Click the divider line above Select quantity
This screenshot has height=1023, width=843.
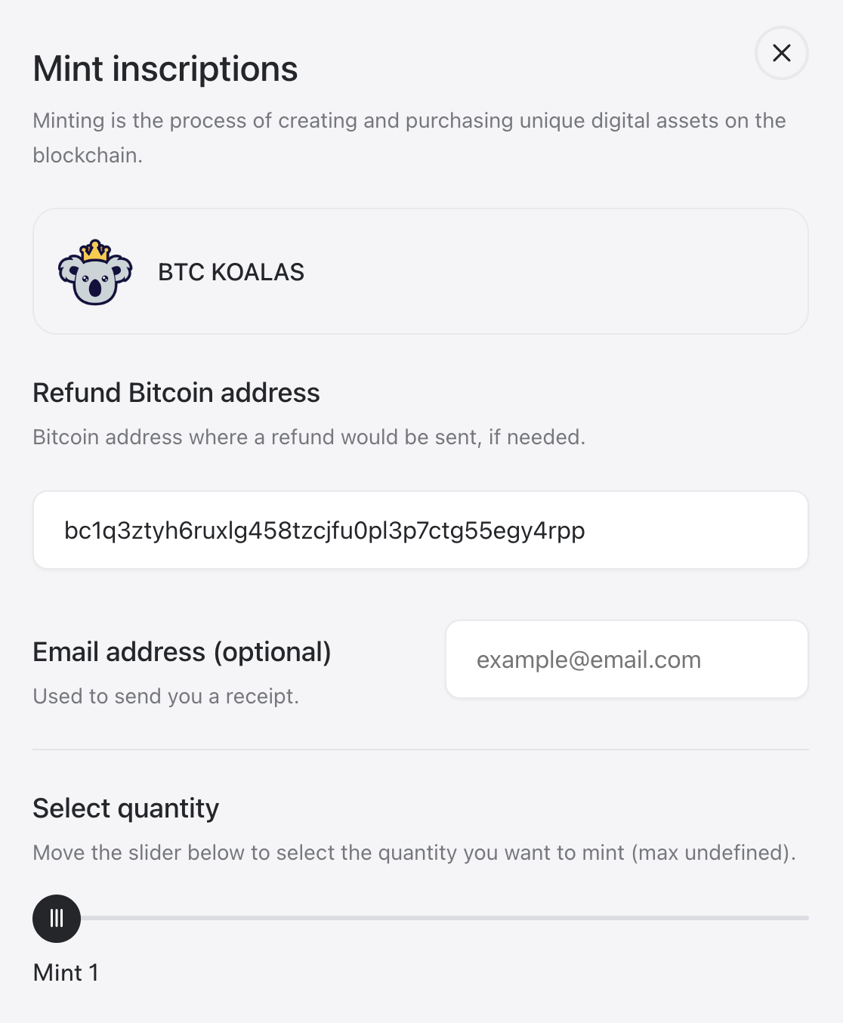coord(420,749)
